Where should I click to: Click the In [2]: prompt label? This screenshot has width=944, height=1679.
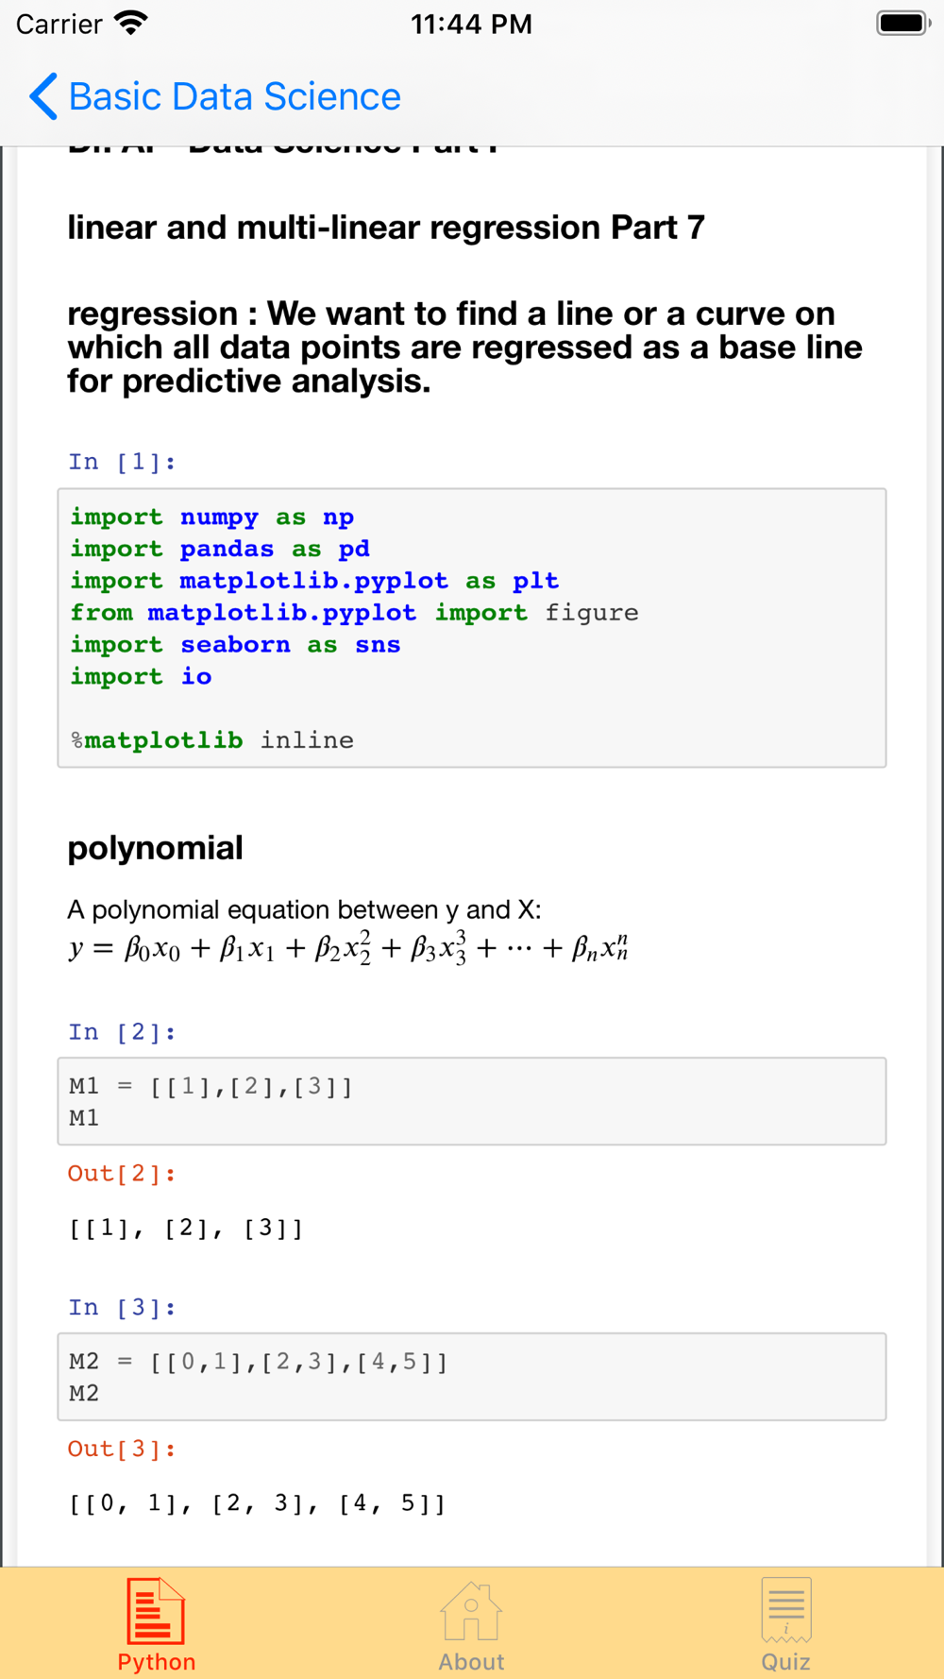click(x=122, y=1032)
